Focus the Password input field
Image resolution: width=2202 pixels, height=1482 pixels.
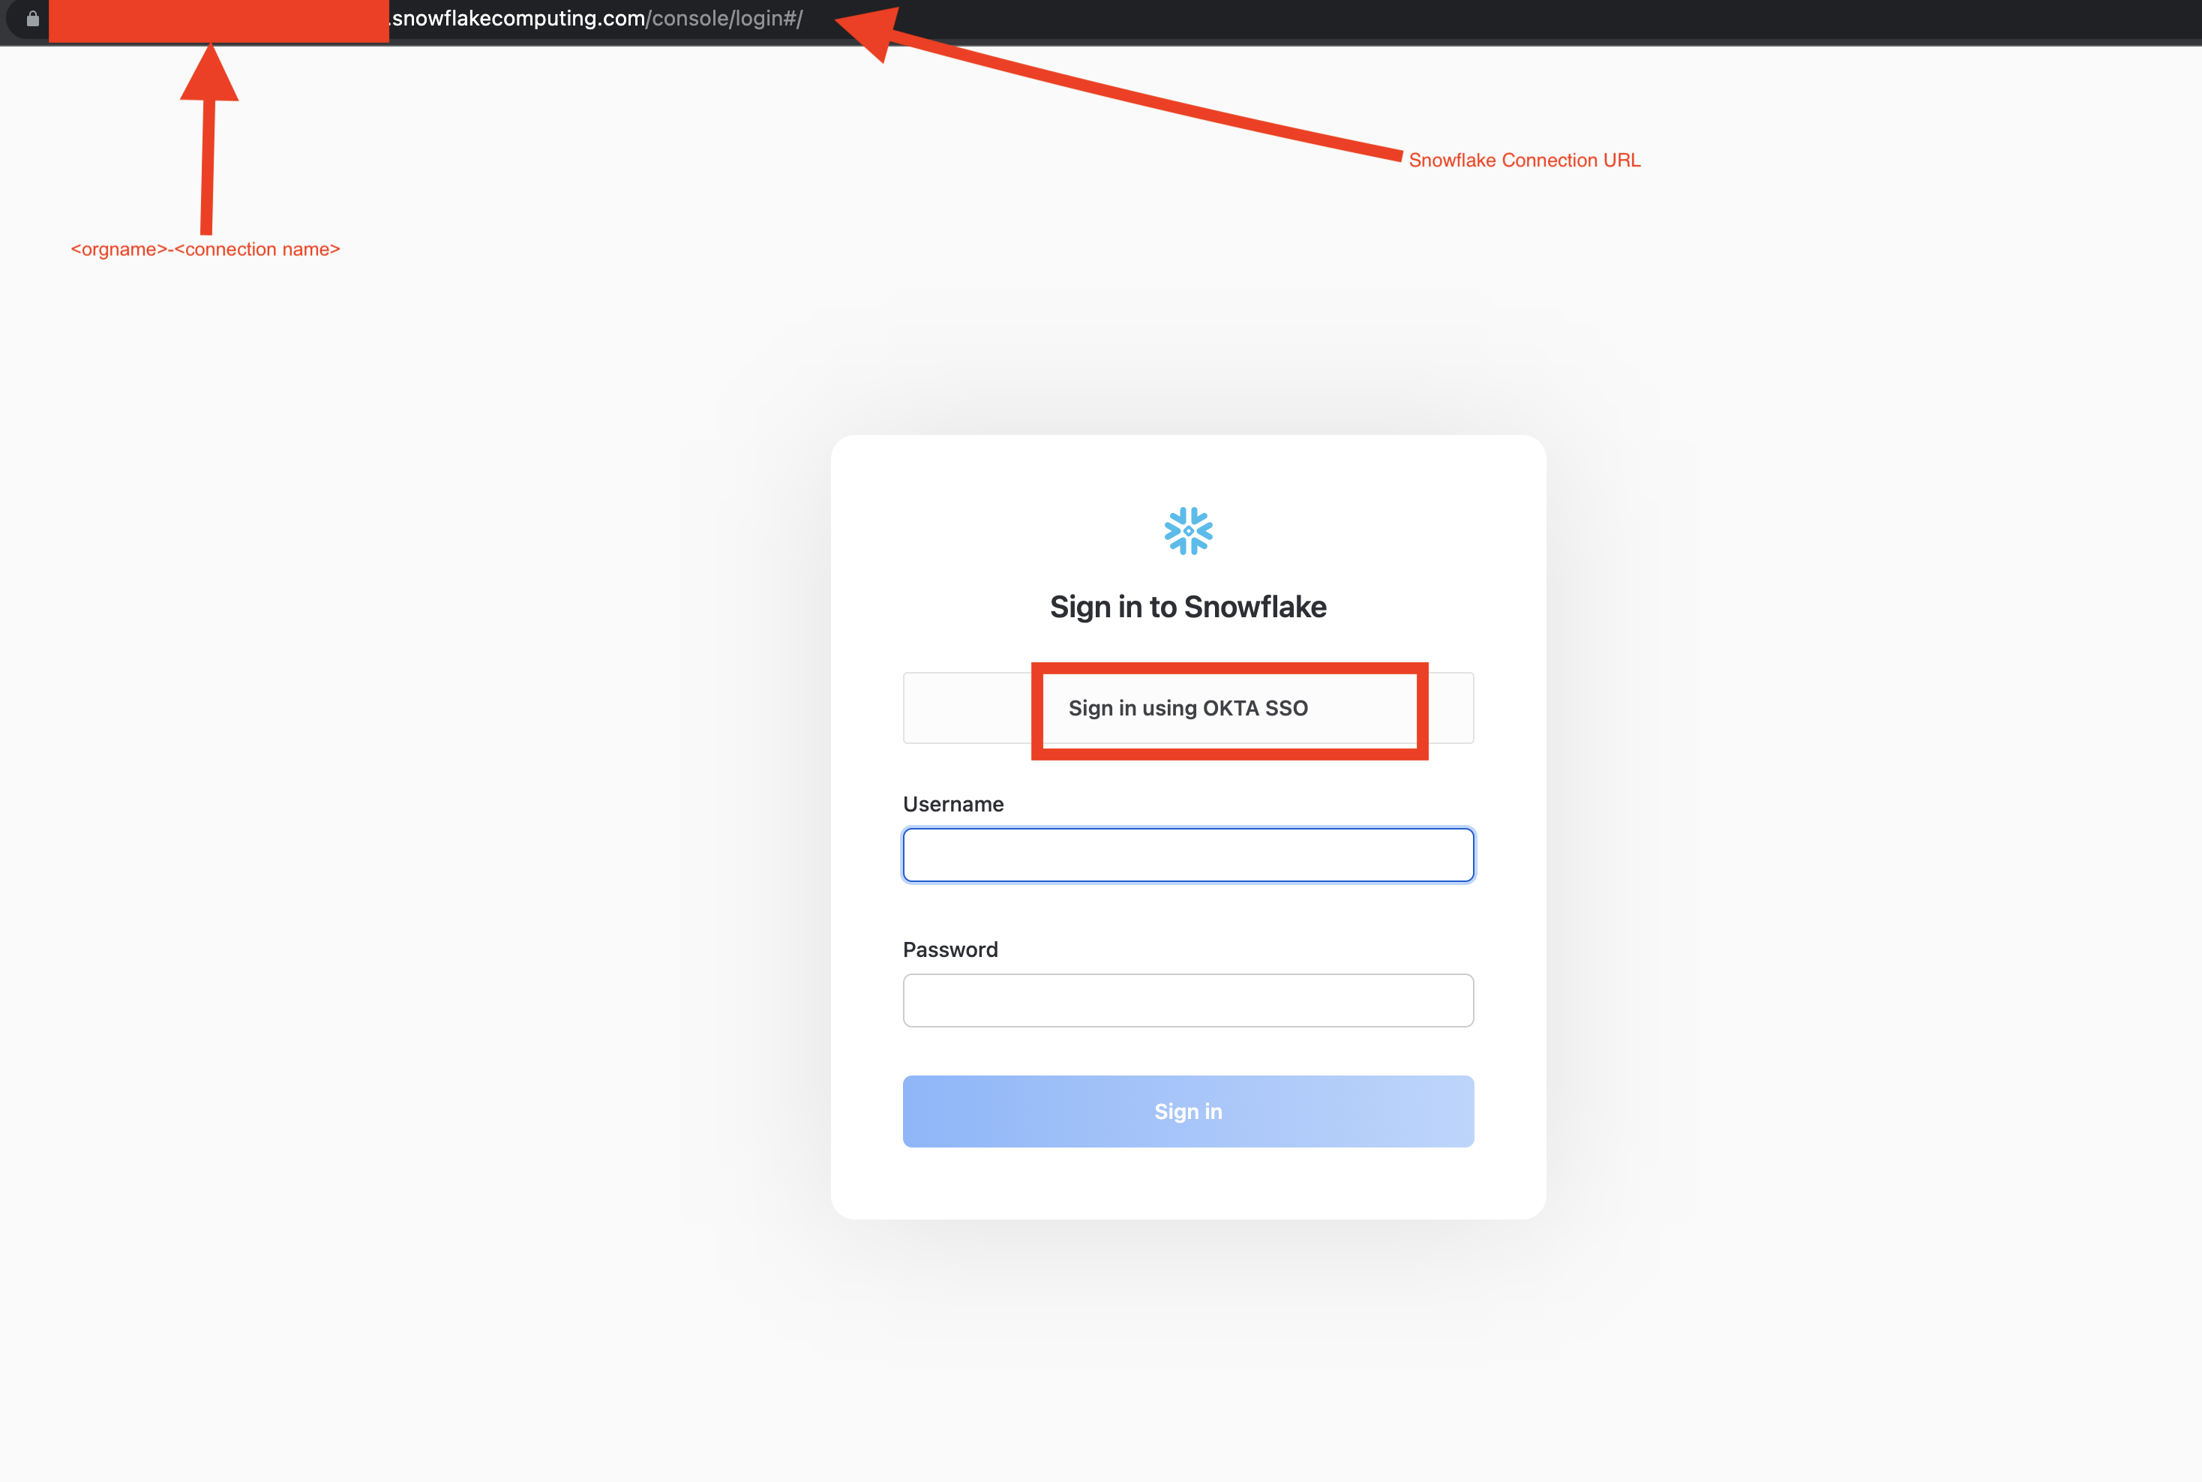[x=1188, y=1000]
